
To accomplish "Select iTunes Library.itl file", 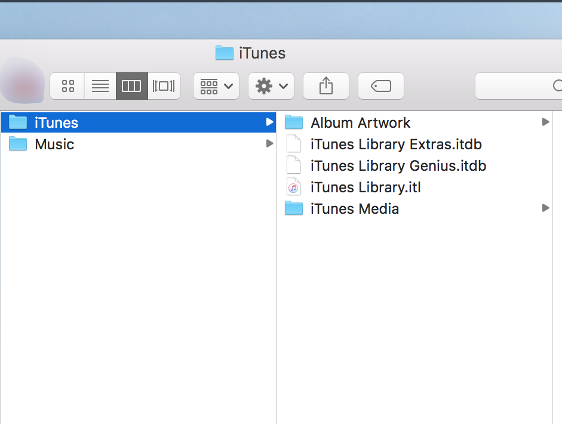I will (415, 187).
